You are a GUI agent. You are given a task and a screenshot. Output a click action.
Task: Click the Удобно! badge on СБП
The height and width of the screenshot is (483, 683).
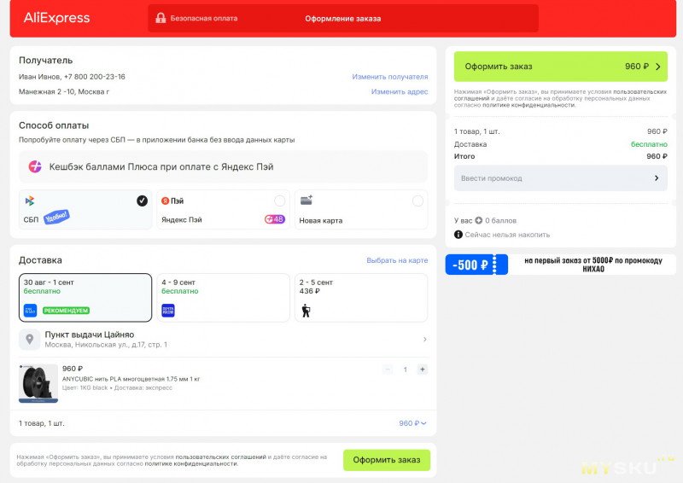(56, 217)
